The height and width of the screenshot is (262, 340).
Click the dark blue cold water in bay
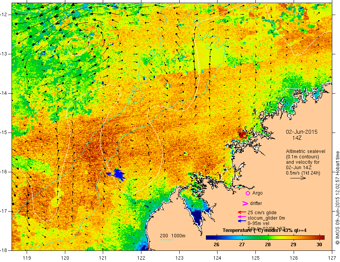198,217
